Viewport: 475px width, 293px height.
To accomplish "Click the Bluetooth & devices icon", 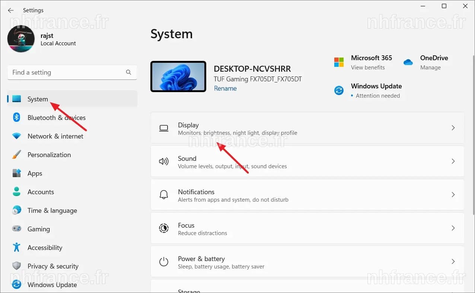I will 16,117.
